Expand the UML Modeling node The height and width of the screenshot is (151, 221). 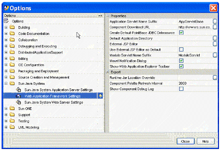click(x=6, y=127)
